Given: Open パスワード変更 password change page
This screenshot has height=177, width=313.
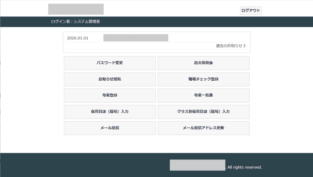Looking at the screenshot, I should click(110, 63).
